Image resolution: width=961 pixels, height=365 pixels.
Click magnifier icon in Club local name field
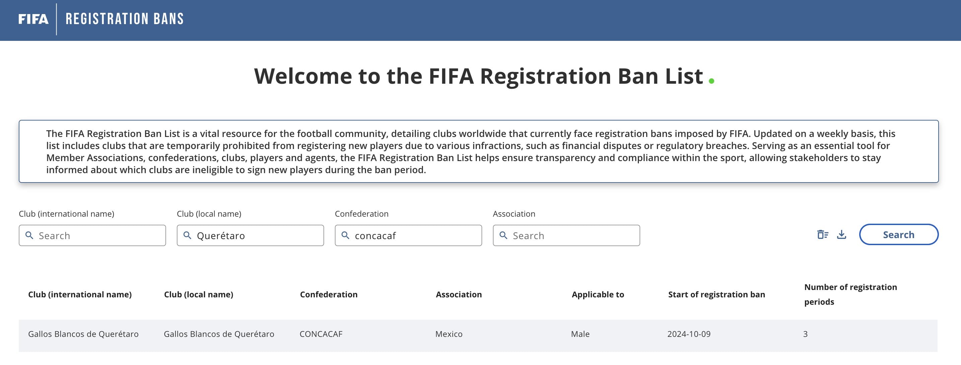pos(187,235)
